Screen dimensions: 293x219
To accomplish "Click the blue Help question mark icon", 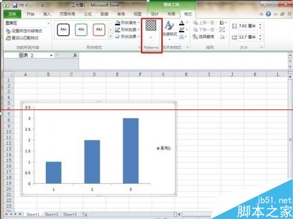I will 268,14.
